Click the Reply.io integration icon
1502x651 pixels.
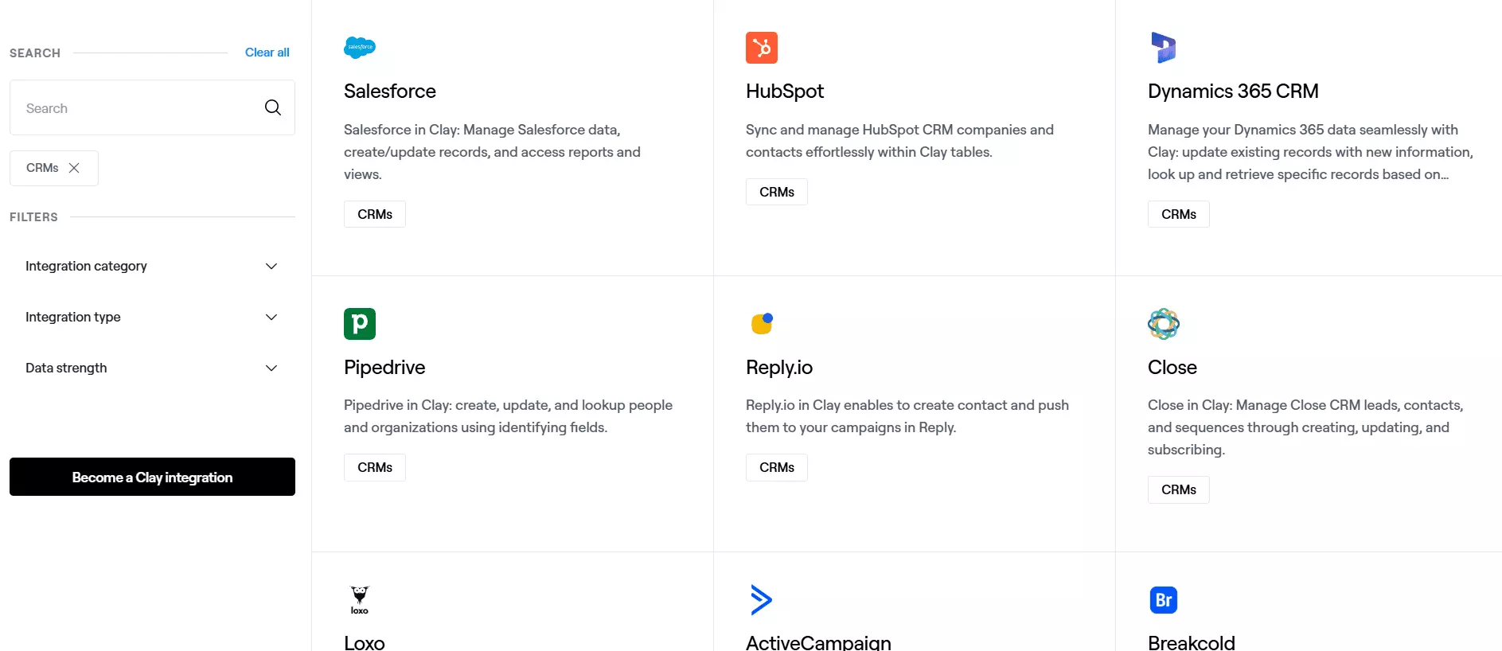[x=762, y=323]
